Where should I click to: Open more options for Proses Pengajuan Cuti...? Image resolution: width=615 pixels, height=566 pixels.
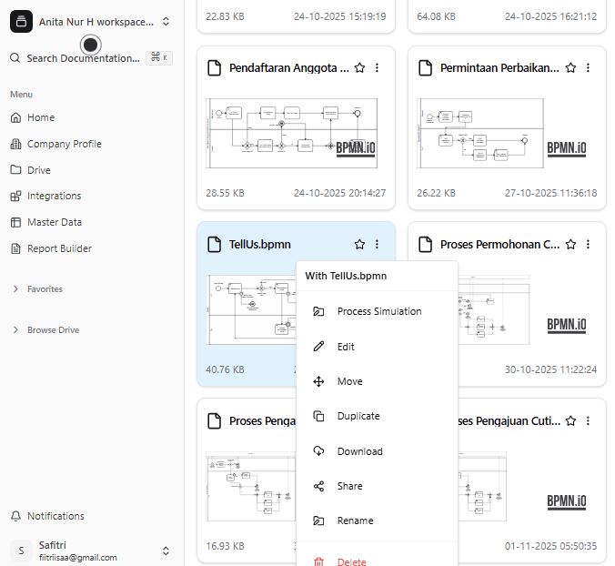(588, 421)
